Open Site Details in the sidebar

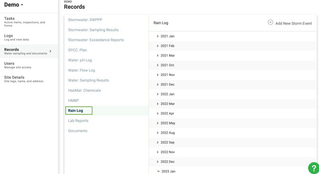click(29, 79)
